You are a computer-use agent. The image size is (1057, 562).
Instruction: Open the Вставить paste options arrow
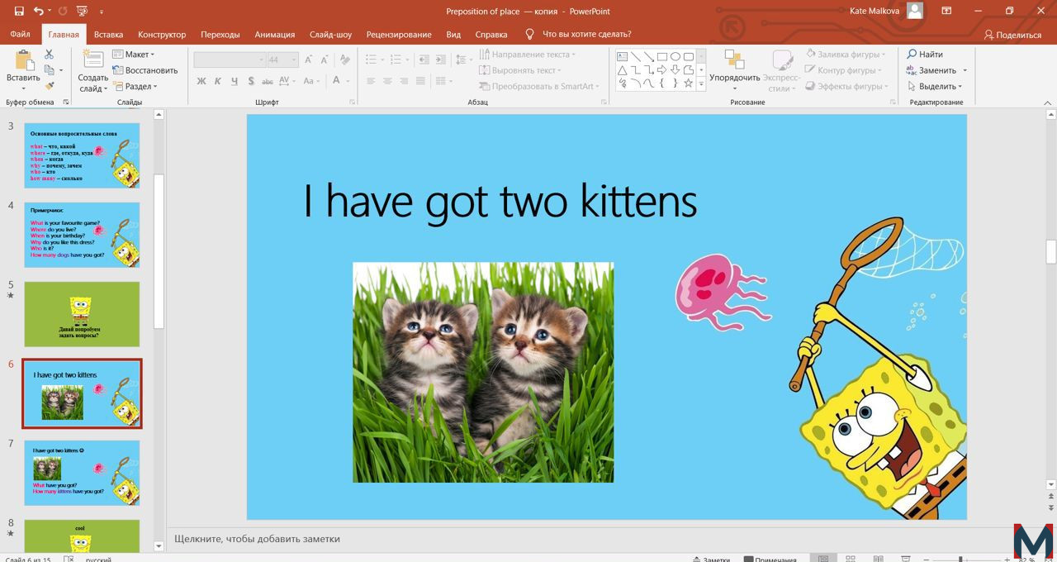coord(23,88)
